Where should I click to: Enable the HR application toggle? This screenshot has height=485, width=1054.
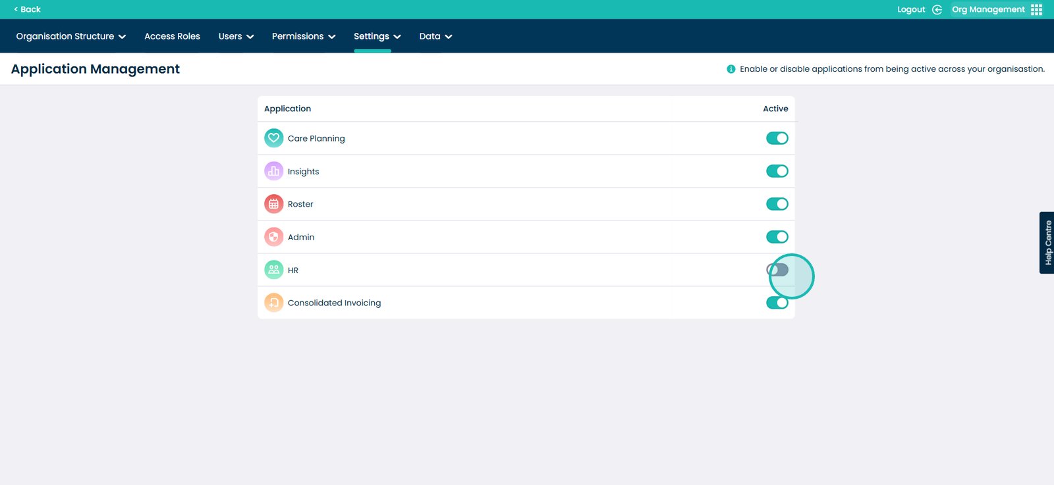tap(777, 270)
